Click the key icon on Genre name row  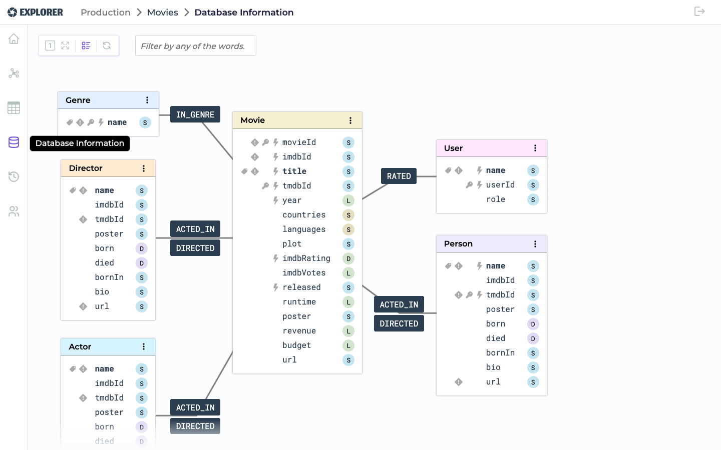(x=91, y=122)
